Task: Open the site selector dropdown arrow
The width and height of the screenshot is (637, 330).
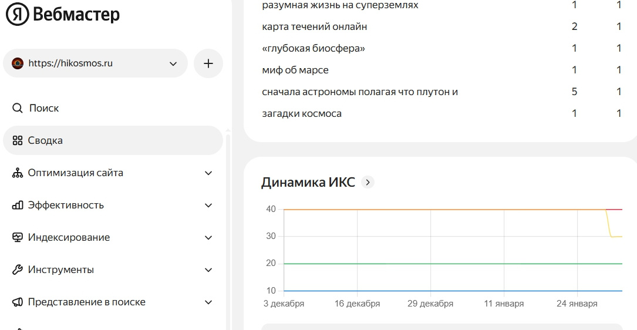Action: click(173, 64)
